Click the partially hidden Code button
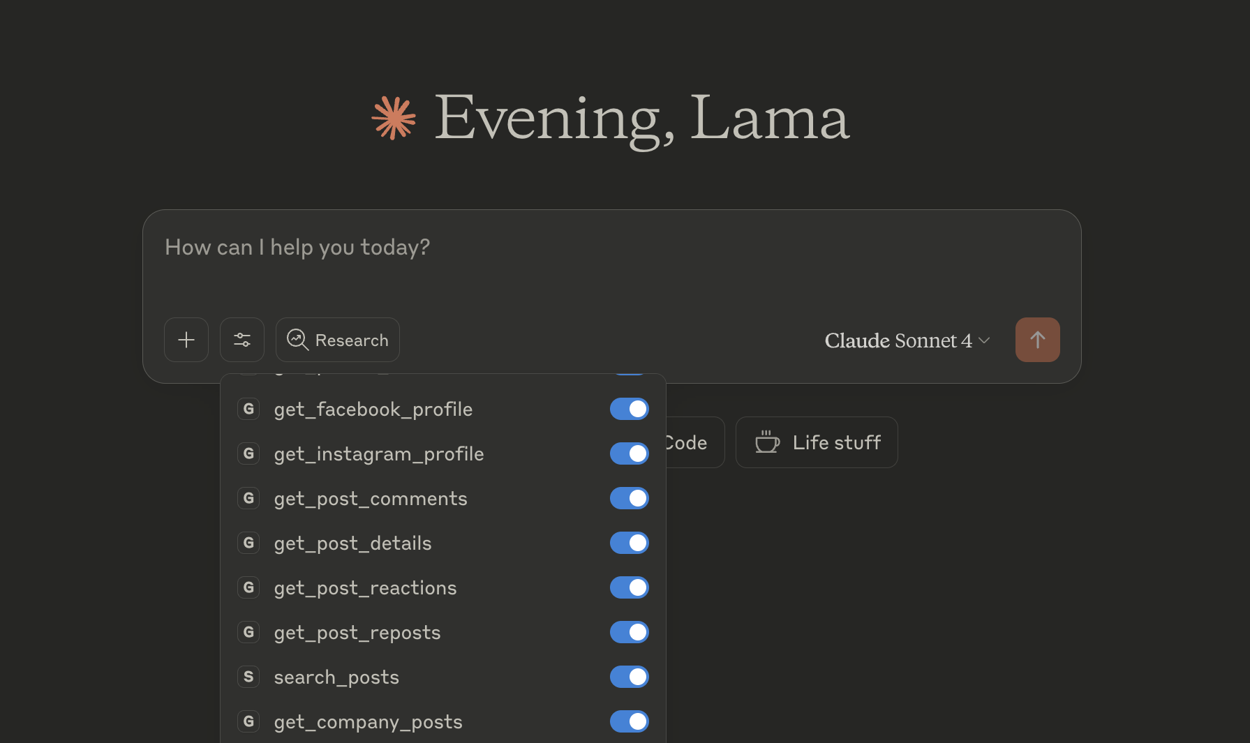The width and height of the screenshot is (1250, 743). tap(694, 442)
